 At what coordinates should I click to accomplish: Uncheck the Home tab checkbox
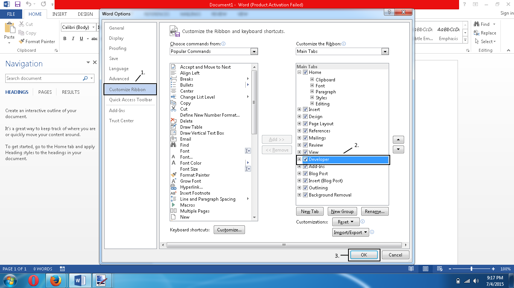[x=306, y=72]
